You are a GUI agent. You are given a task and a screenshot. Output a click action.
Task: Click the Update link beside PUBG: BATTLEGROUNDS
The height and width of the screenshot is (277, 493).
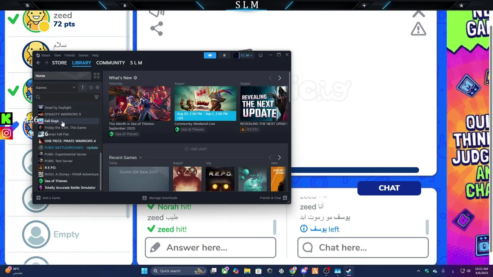click(92, 147)
